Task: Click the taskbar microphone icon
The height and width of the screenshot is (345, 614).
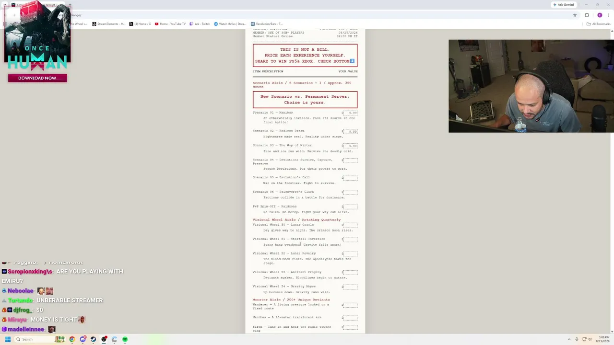Action: (x=577, y=339)
